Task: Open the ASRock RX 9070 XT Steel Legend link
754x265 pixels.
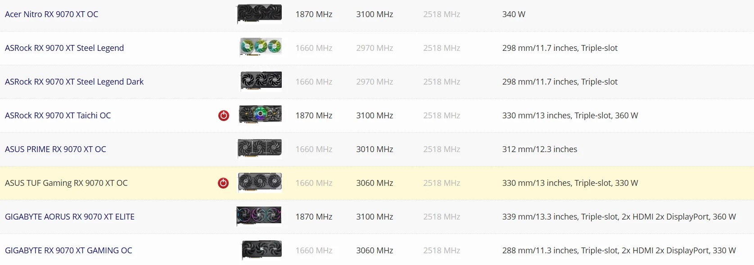Action: pos(64,48)
